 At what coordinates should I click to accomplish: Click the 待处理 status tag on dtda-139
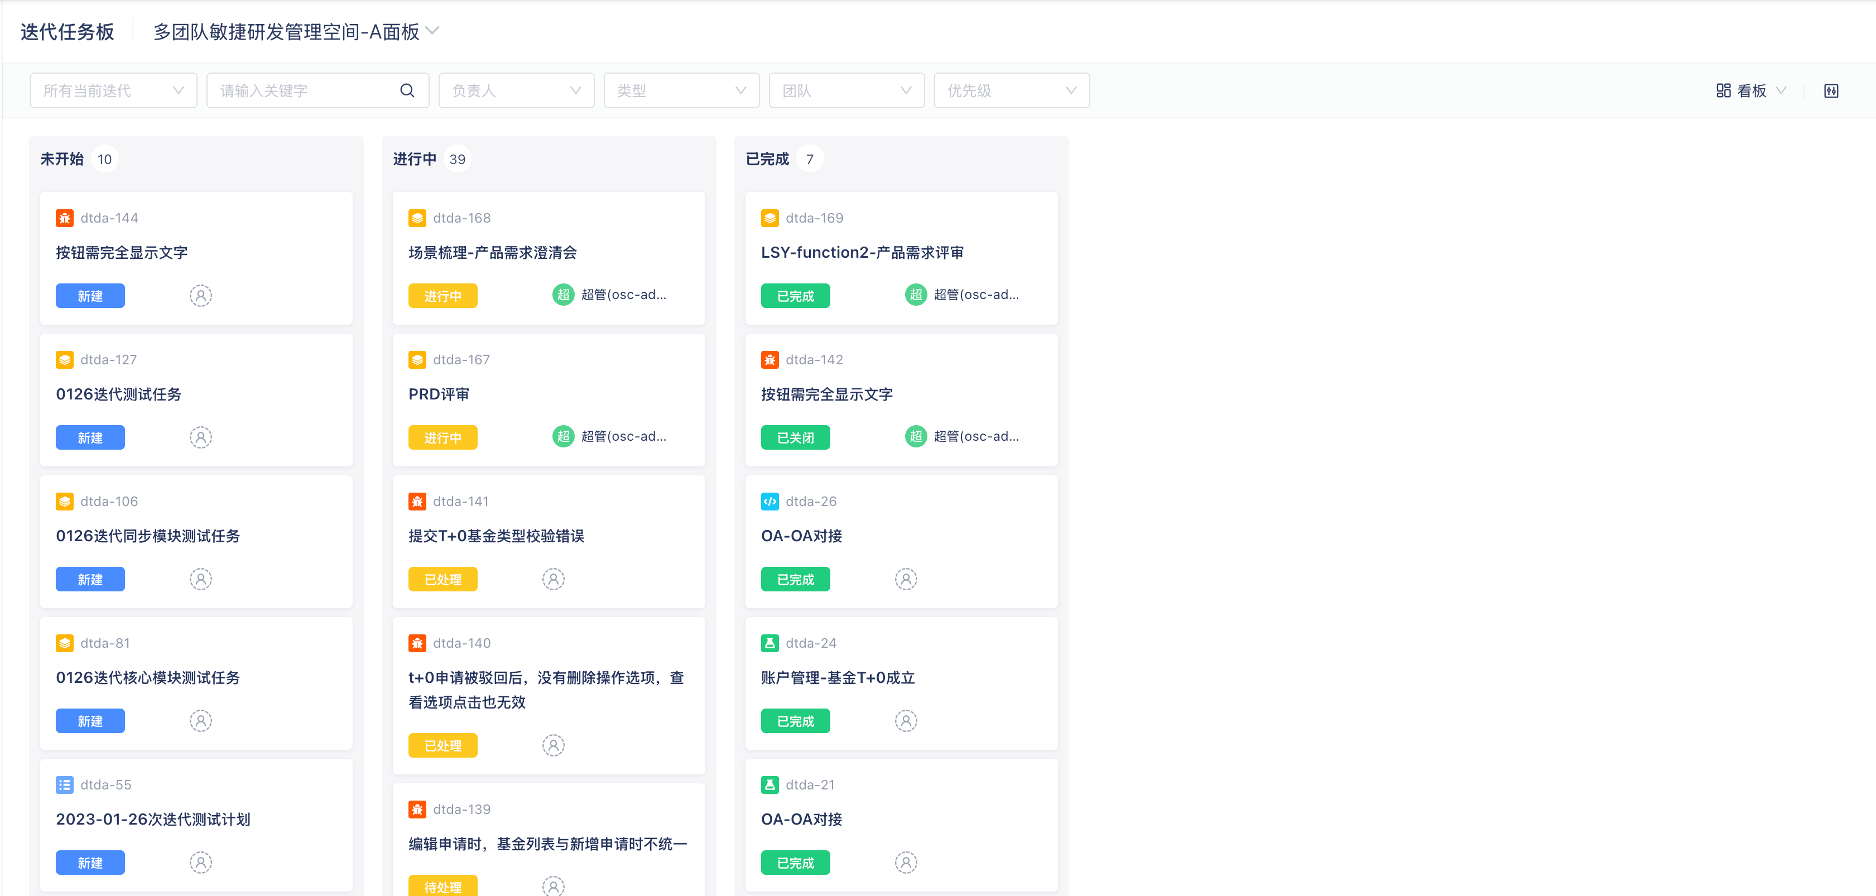pos(443,886)
